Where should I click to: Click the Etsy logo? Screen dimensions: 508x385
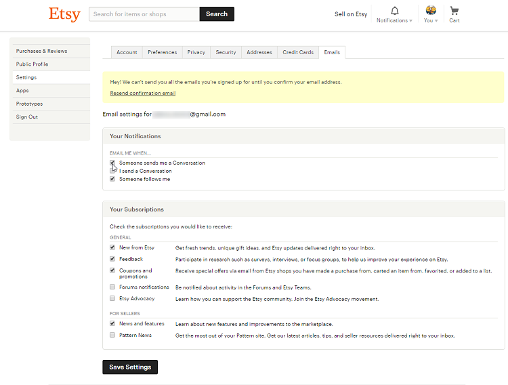coord(64,14)
